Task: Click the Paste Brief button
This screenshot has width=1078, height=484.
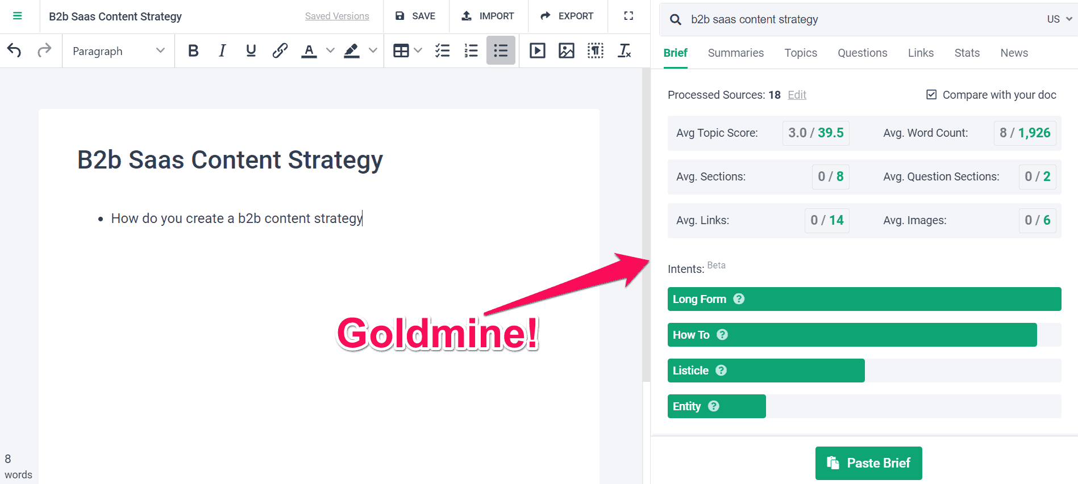Action: pos(869,463)
